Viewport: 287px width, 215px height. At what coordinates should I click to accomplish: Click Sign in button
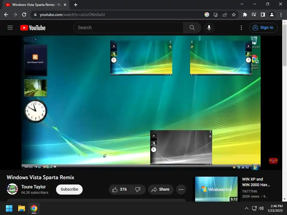[x=263, y=28]
